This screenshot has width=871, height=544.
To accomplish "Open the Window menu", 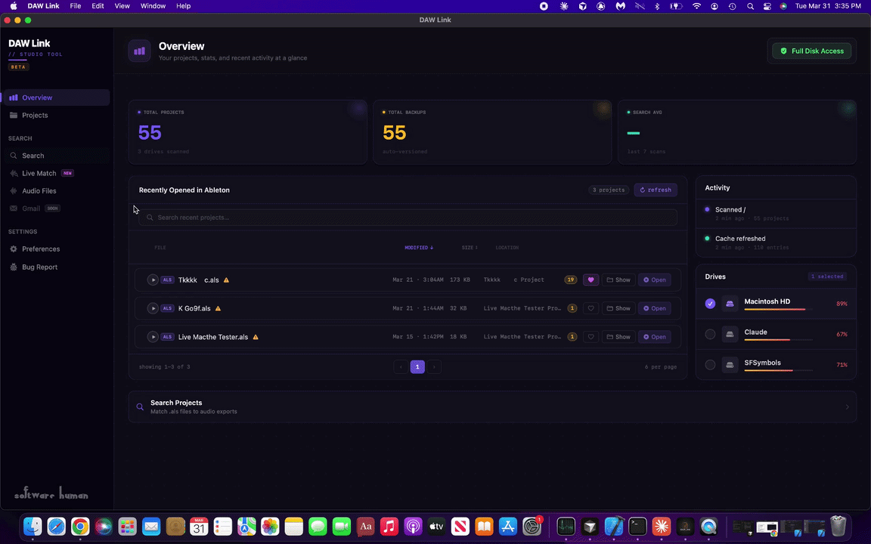I will point(153,6).
